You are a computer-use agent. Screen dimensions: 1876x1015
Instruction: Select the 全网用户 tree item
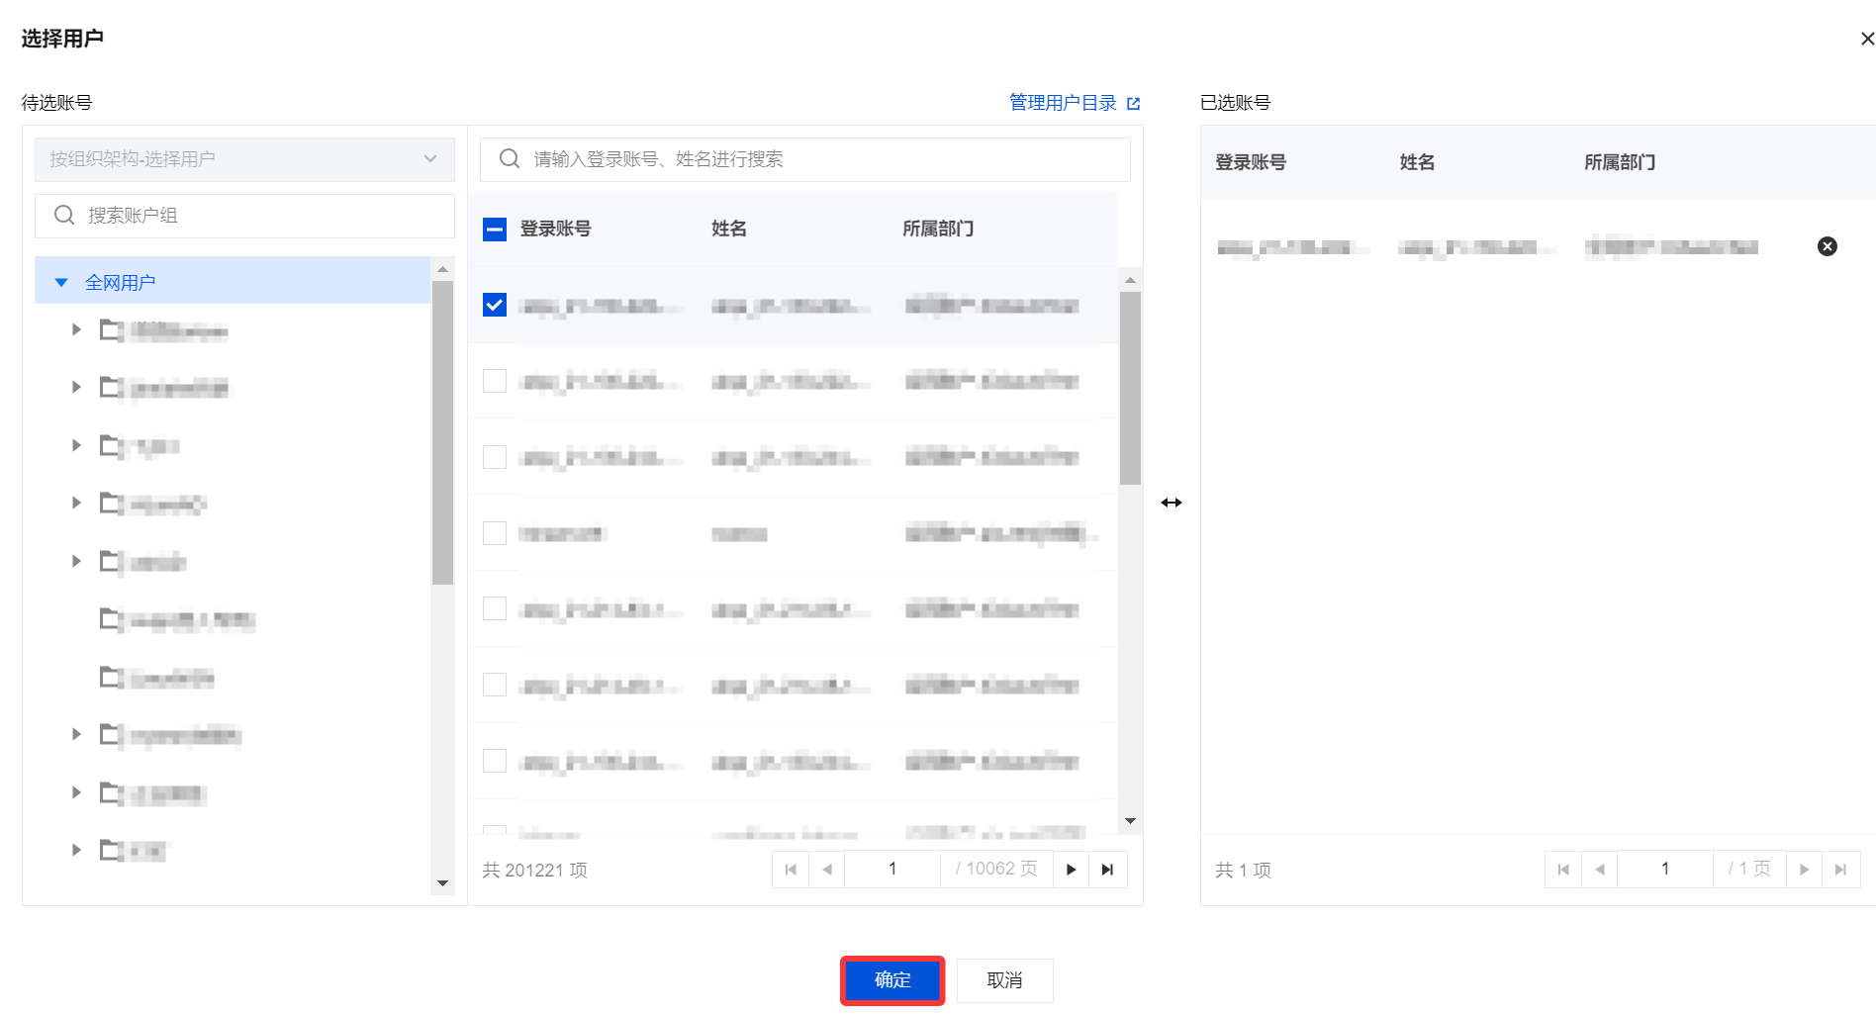tap(120, 283)
